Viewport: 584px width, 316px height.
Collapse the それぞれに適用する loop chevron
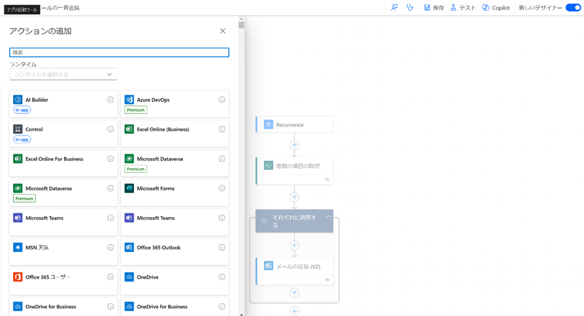pyautogui.click(x=328, y=216)
